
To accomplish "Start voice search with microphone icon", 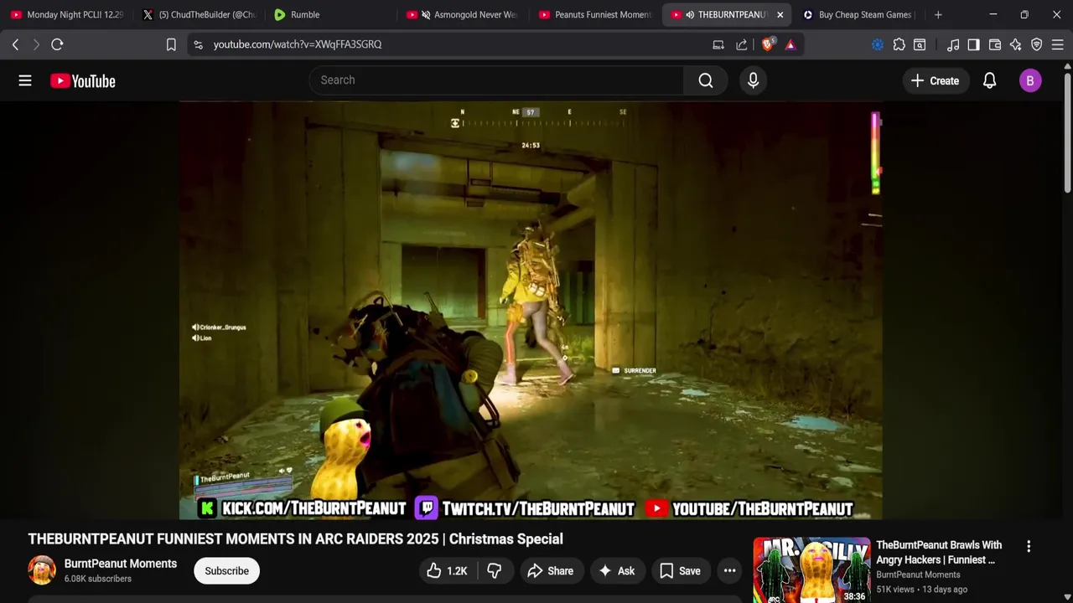I will tap(753, 80).
